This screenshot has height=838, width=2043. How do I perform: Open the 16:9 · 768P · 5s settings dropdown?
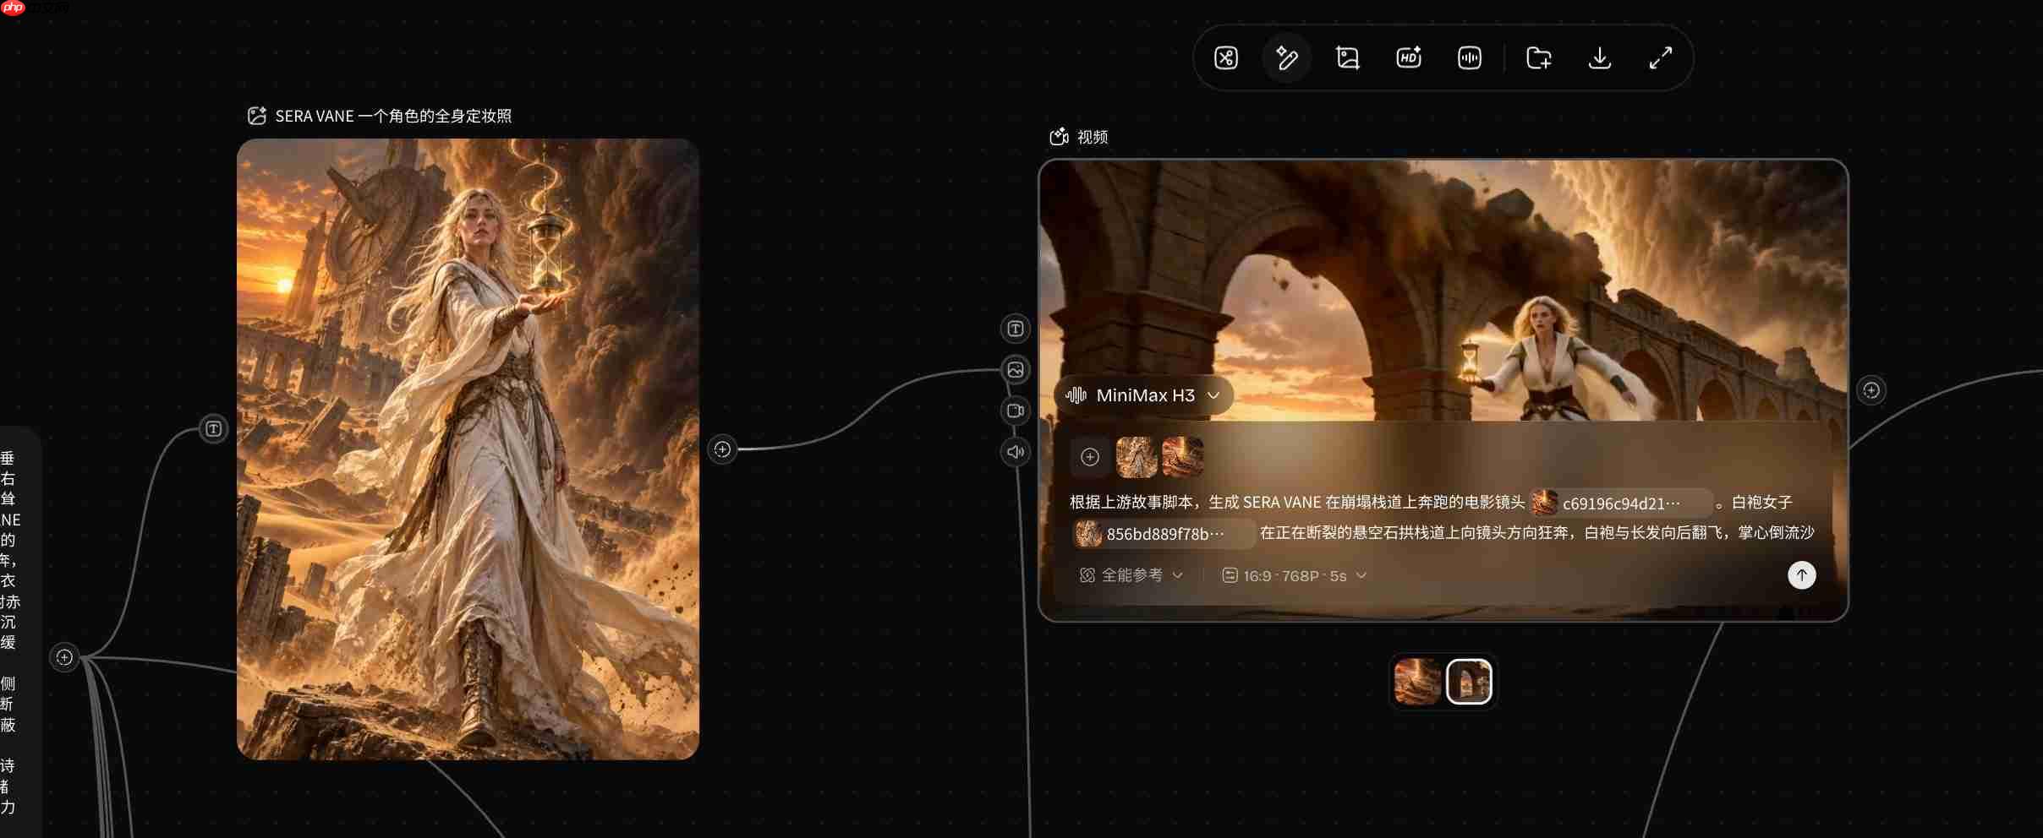coord(1294,576)
